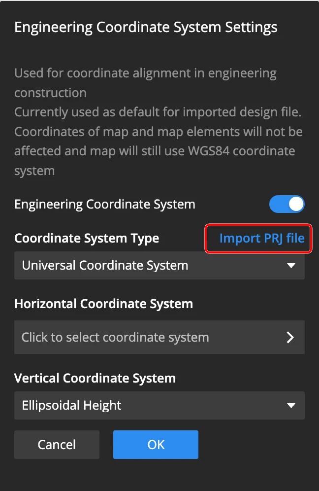Click the Vertical Coordinate System dropdown arrow
319x491 pixels.
tap(291, 406)
